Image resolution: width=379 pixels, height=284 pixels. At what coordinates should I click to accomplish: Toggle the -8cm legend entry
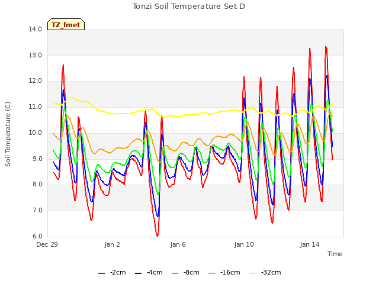[185, 272]
